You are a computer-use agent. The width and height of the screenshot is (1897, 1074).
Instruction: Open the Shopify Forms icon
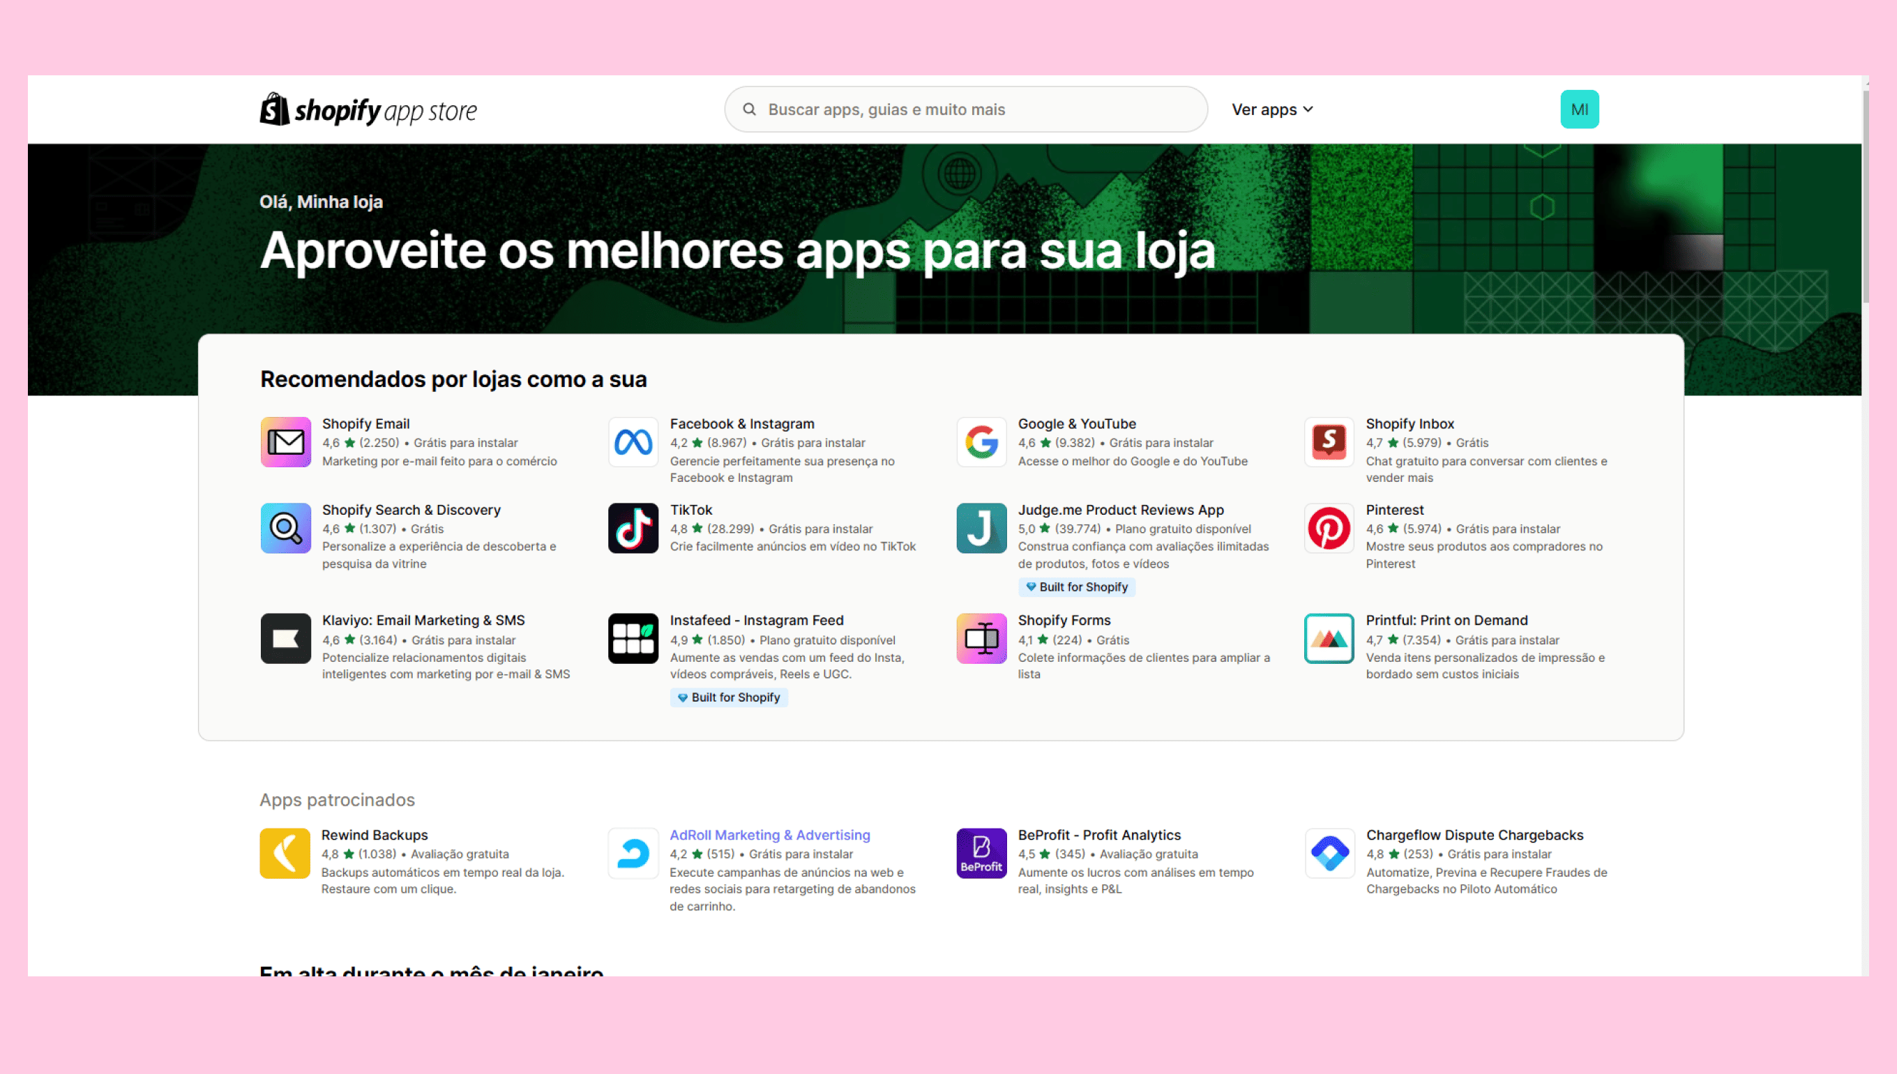pyautogui.click(x=981, y=639)
